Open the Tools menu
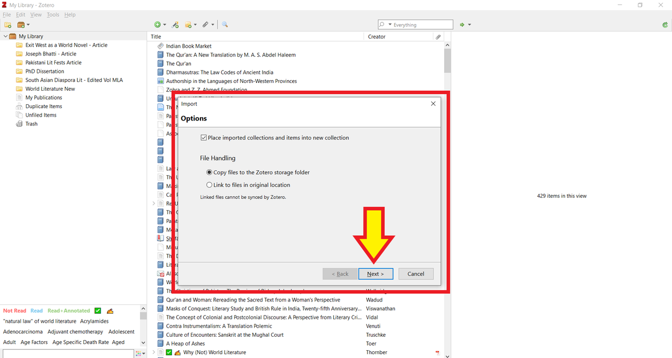Image resolution: width=672 pixels, height=358 pixels. point(53,15)
